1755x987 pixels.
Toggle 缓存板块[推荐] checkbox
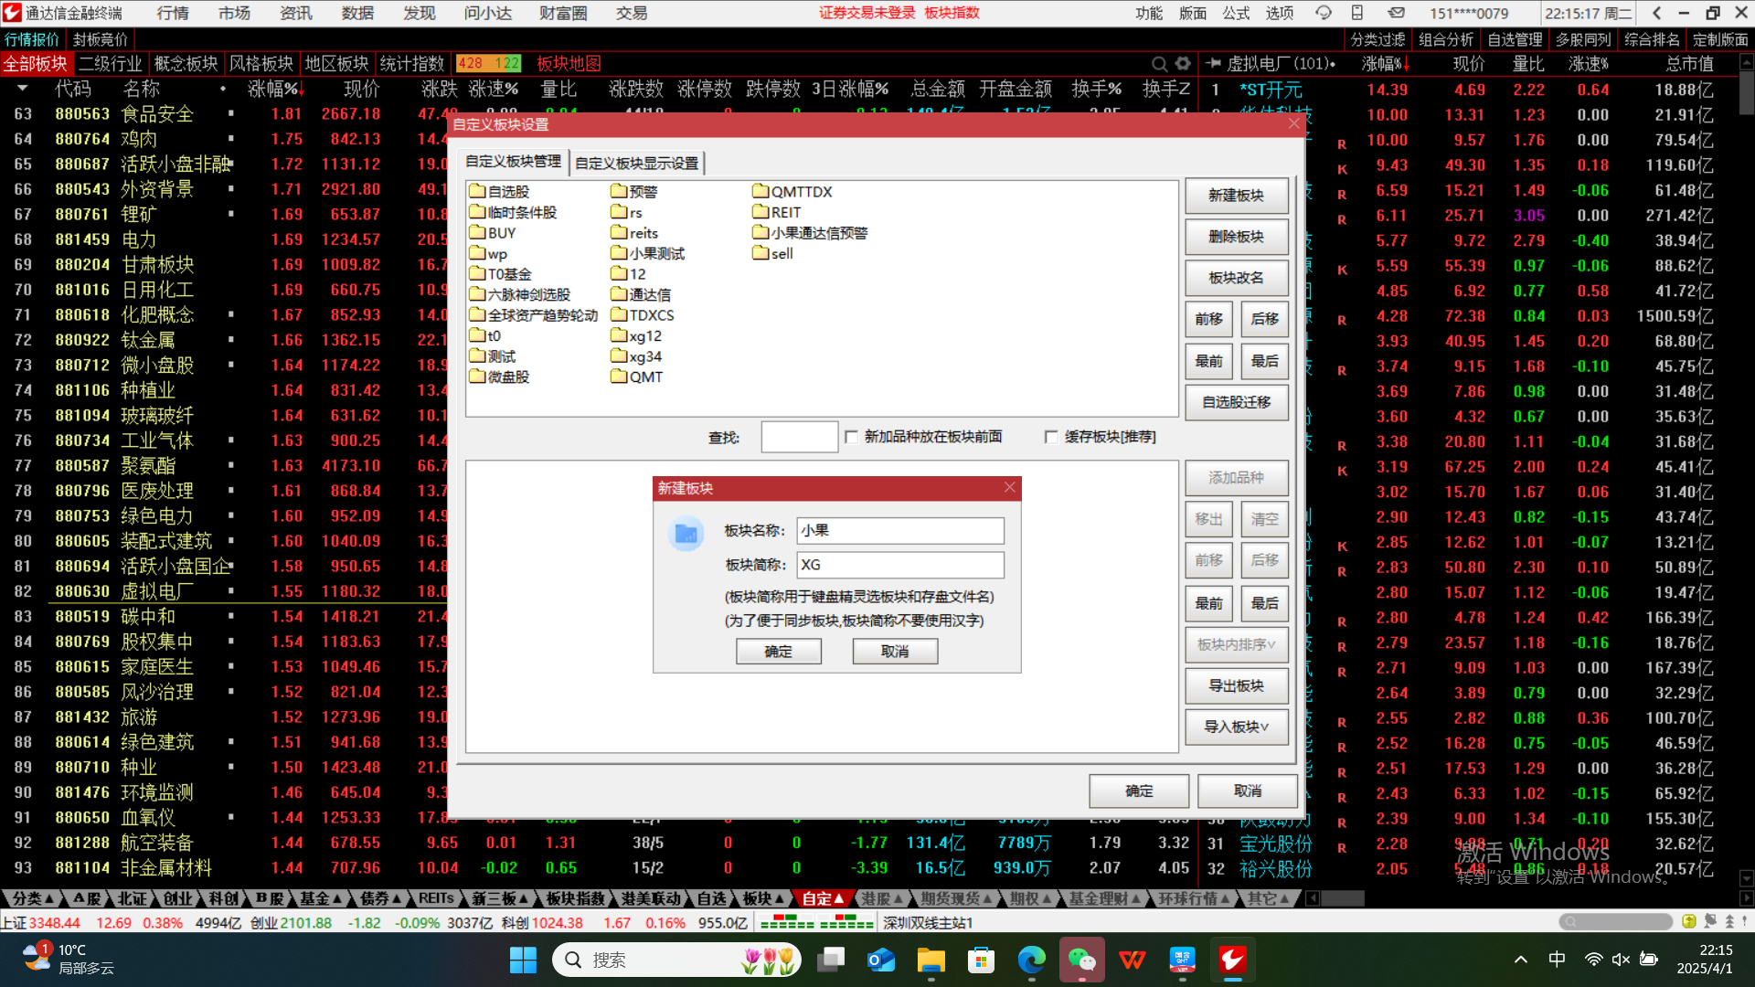[x=1051, y=437]
